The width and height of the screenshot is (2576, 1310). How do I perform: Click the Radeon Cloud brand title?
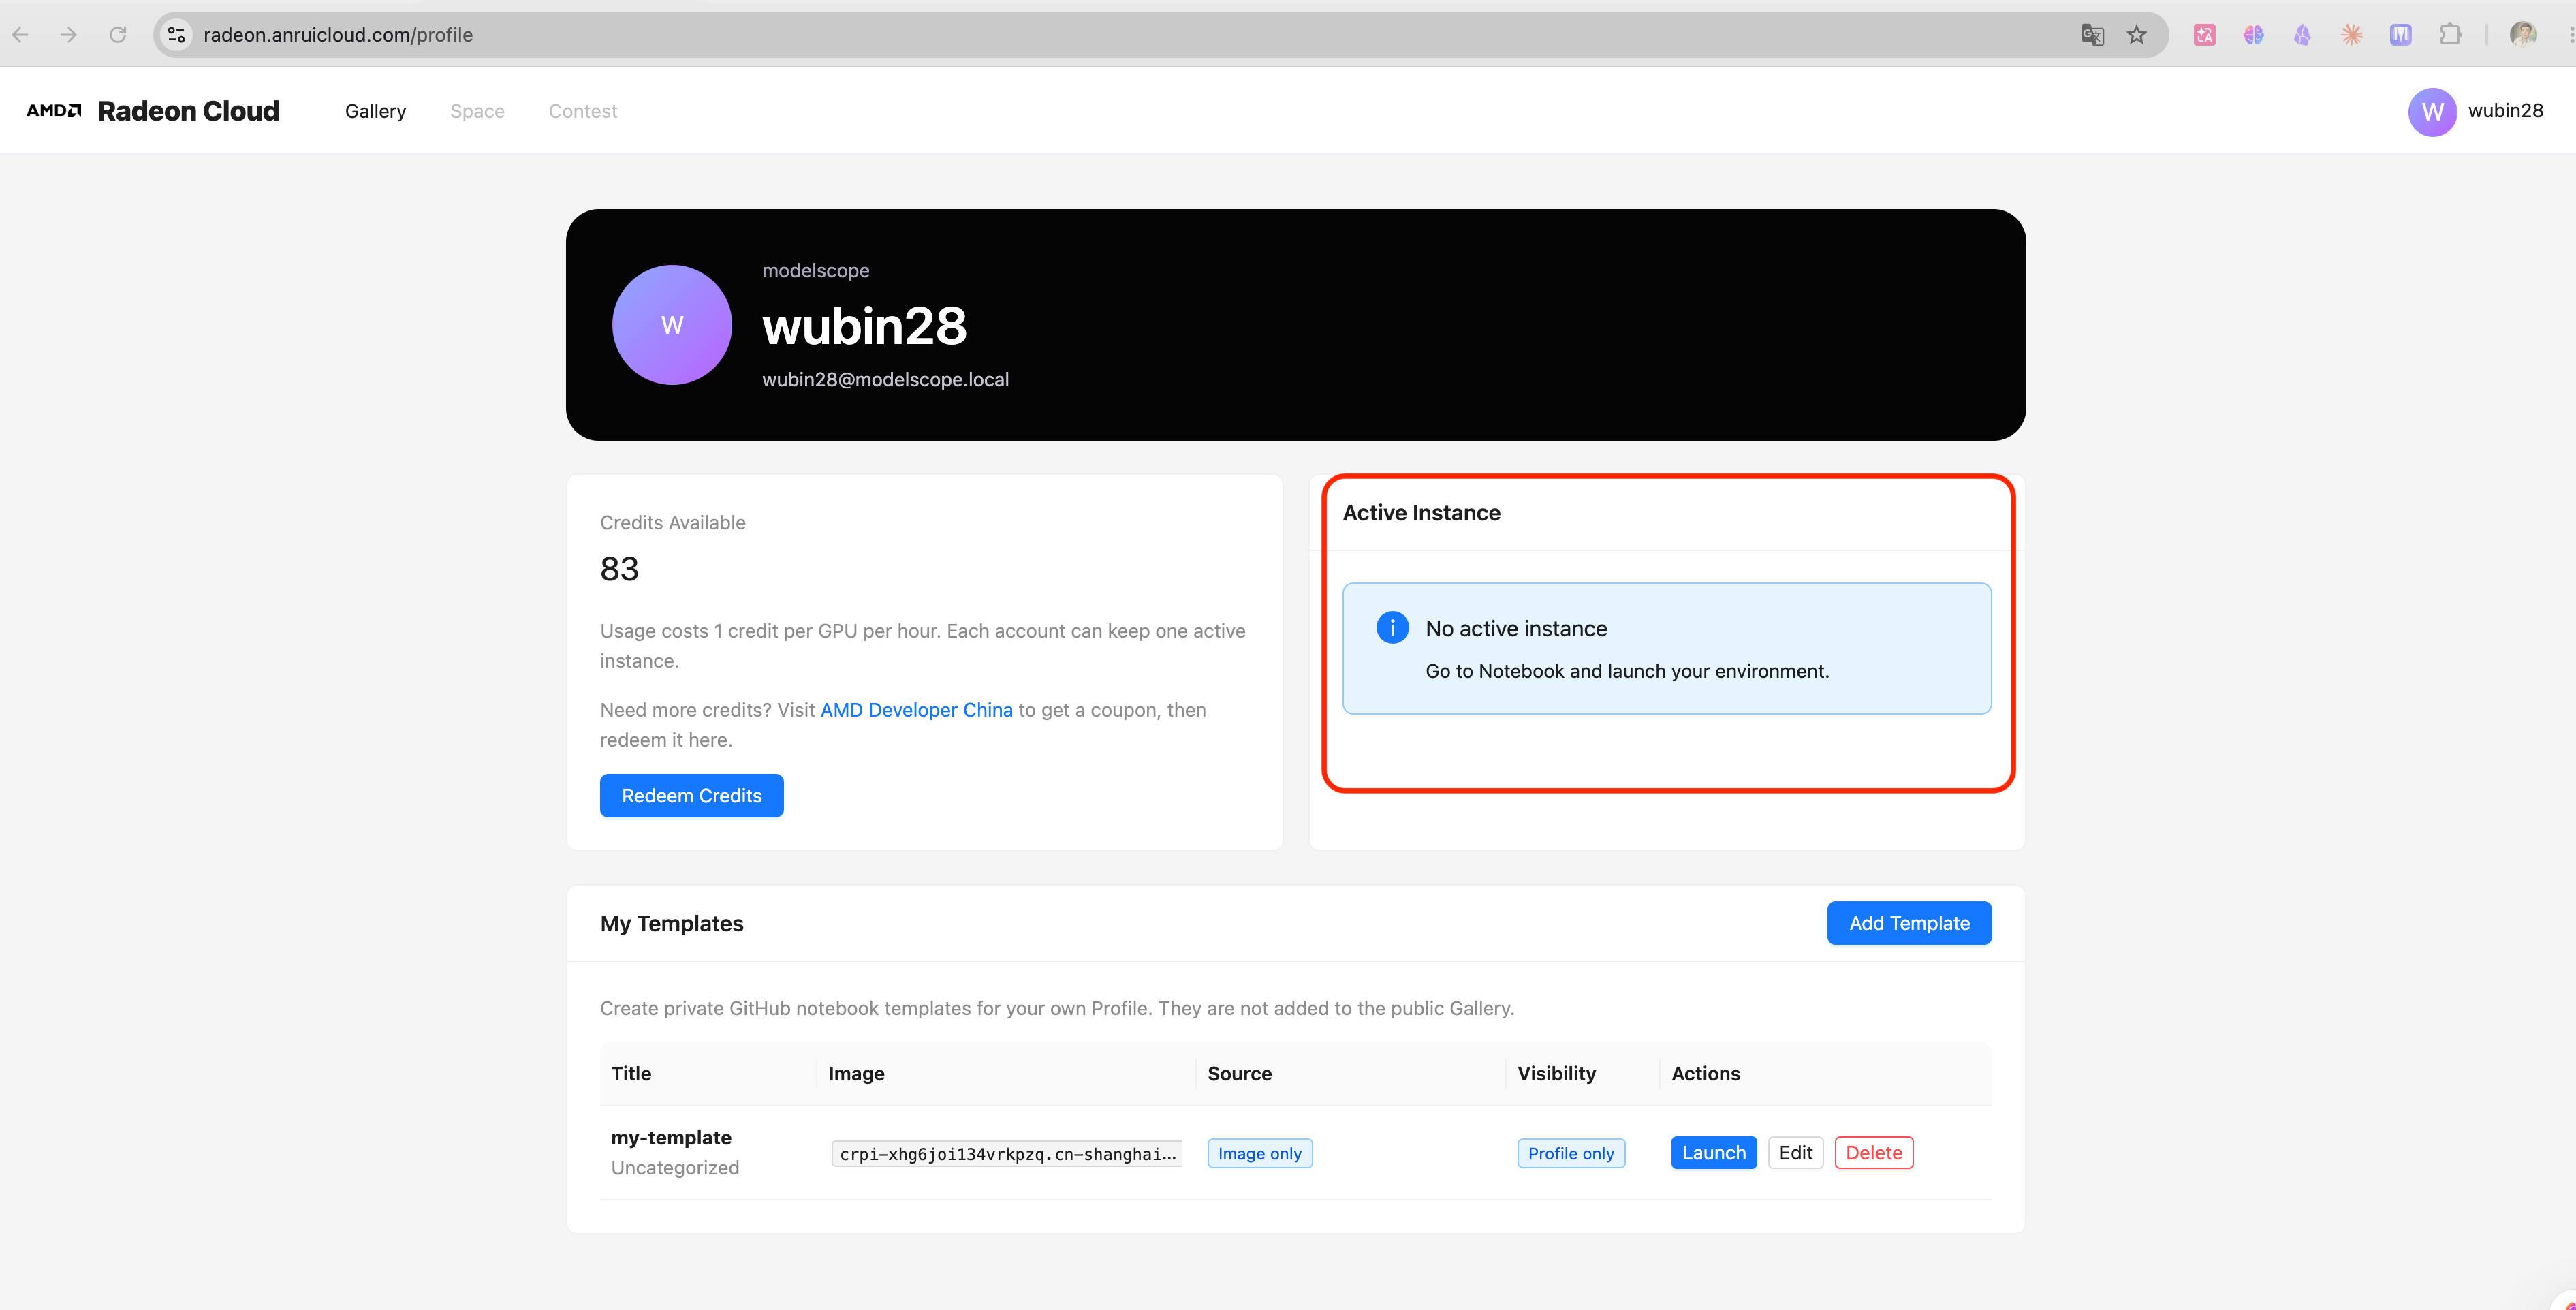[x=189, y=111]
